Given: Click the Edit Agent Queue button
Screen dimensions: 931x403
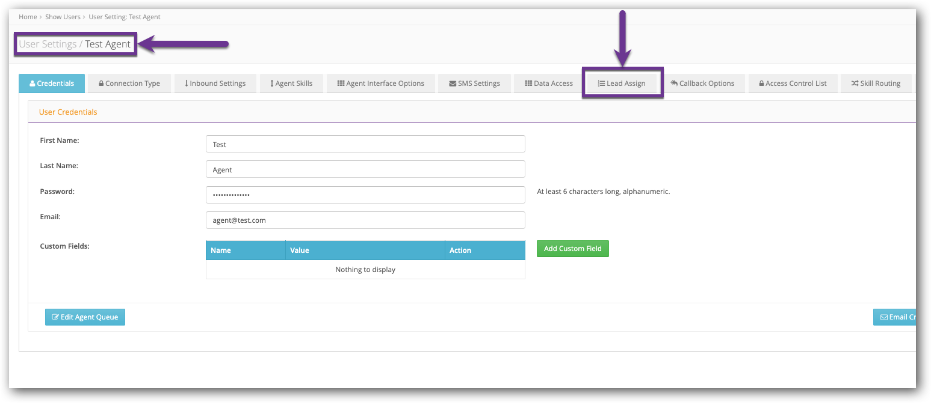Looking at the screenshot, I should (x=85, y=317).
